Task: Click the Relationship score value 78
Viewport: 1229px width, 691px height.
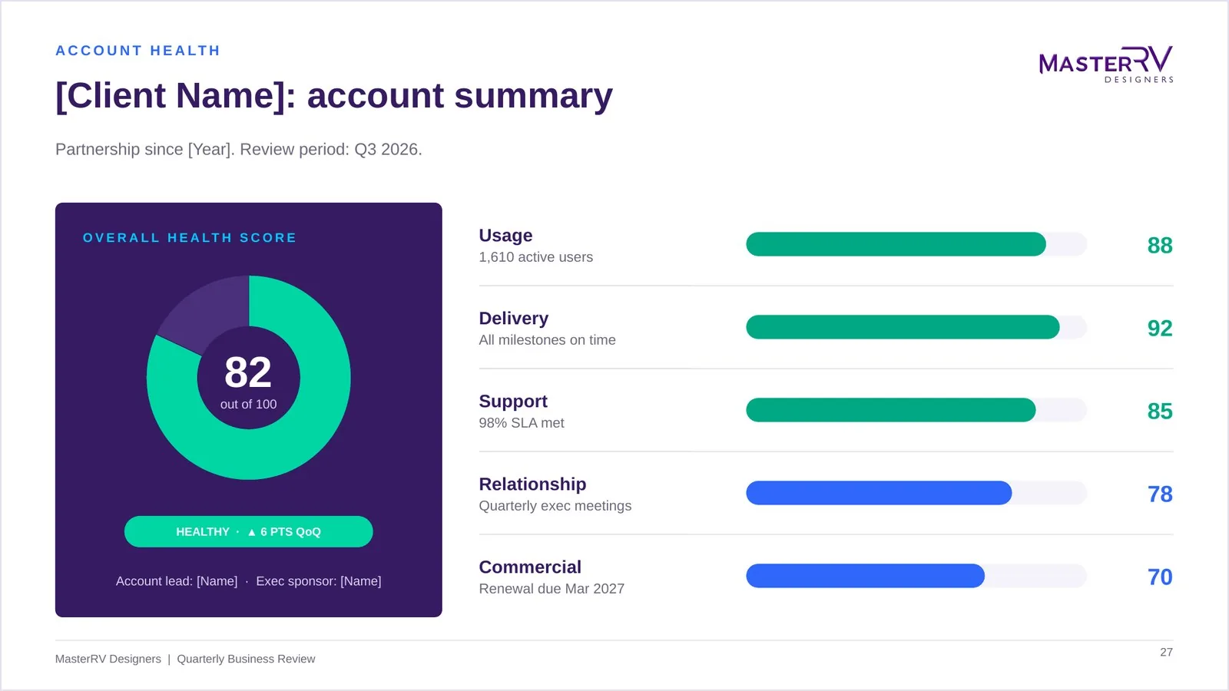Action: pyautogui.click(x=1160, y=494)
